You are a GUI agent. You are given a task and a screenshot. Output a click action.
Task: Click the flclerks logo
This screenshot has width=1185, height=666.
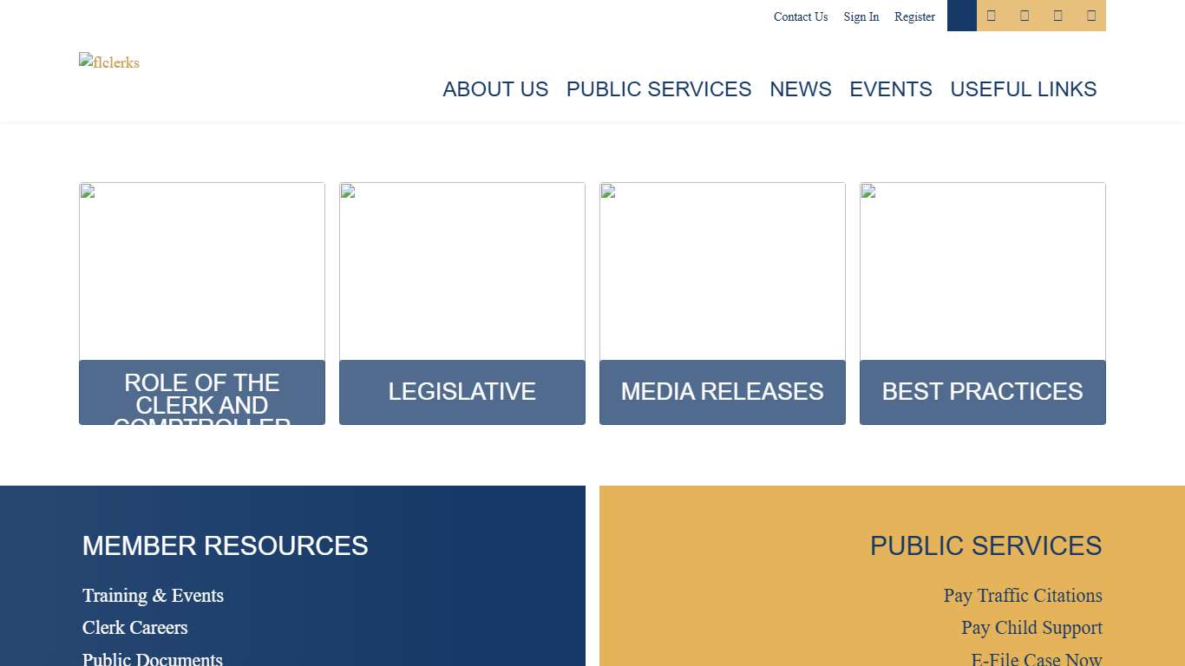[x=108, y=62]
